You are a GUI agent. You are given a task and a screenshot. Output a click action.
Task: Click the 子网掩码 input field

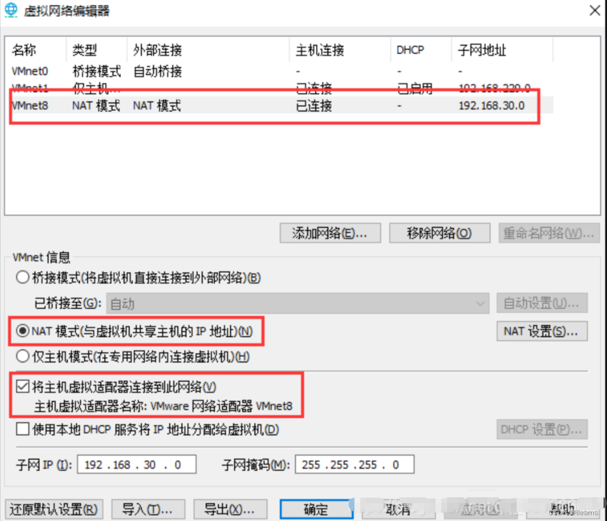point(354,464)
